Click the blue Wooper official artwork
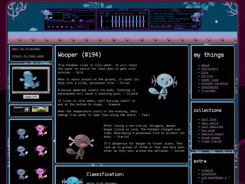The image size is (245, 184). tap(163, 86)
